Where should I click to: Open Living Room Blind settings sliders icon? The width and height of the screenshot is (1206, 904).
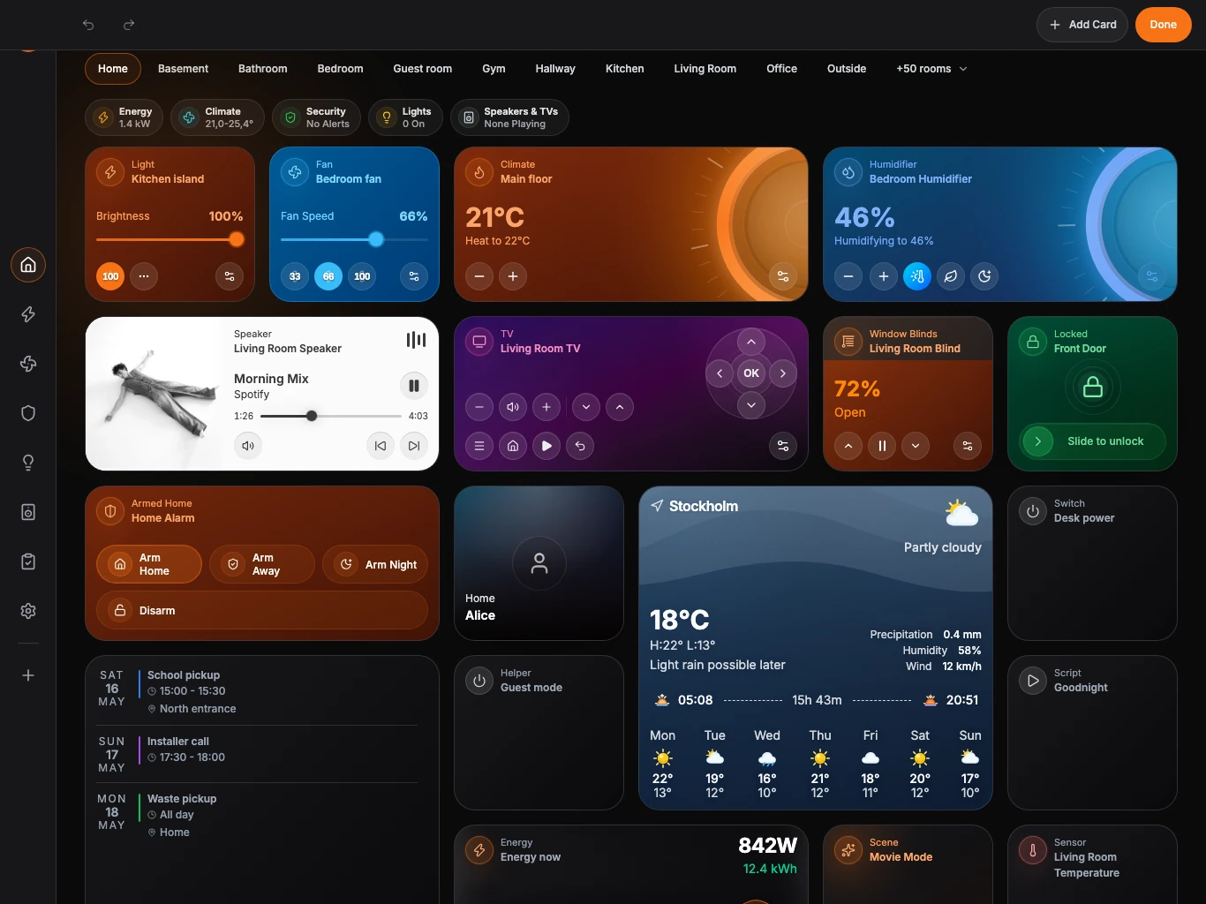click(968, 446)
